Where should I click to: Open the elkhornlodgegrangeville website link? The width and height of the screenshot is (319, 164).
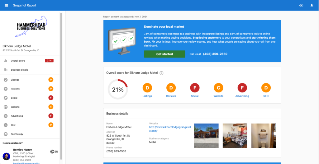pyautogui.click(x=170, y=129)
